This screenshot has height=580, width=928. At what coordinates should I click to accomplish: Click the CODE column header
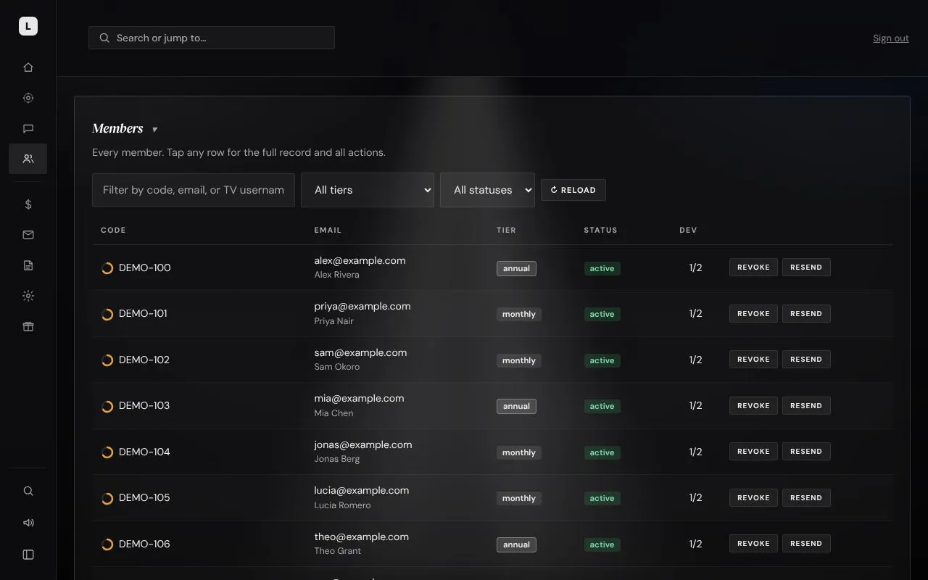[x=113, y=230]
